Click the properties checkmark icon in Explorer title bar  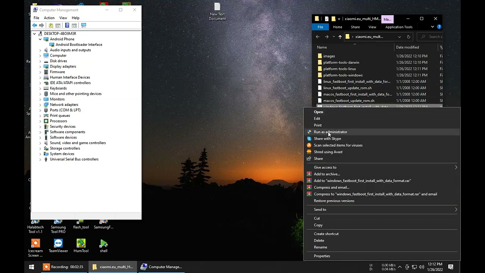[x=326, y=19]
